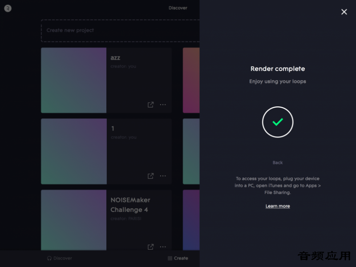The width and height of the screenshot is (356, 267).
Task: Click the iTunes File Sharing instructions text
Action: [x=278, y=186]
